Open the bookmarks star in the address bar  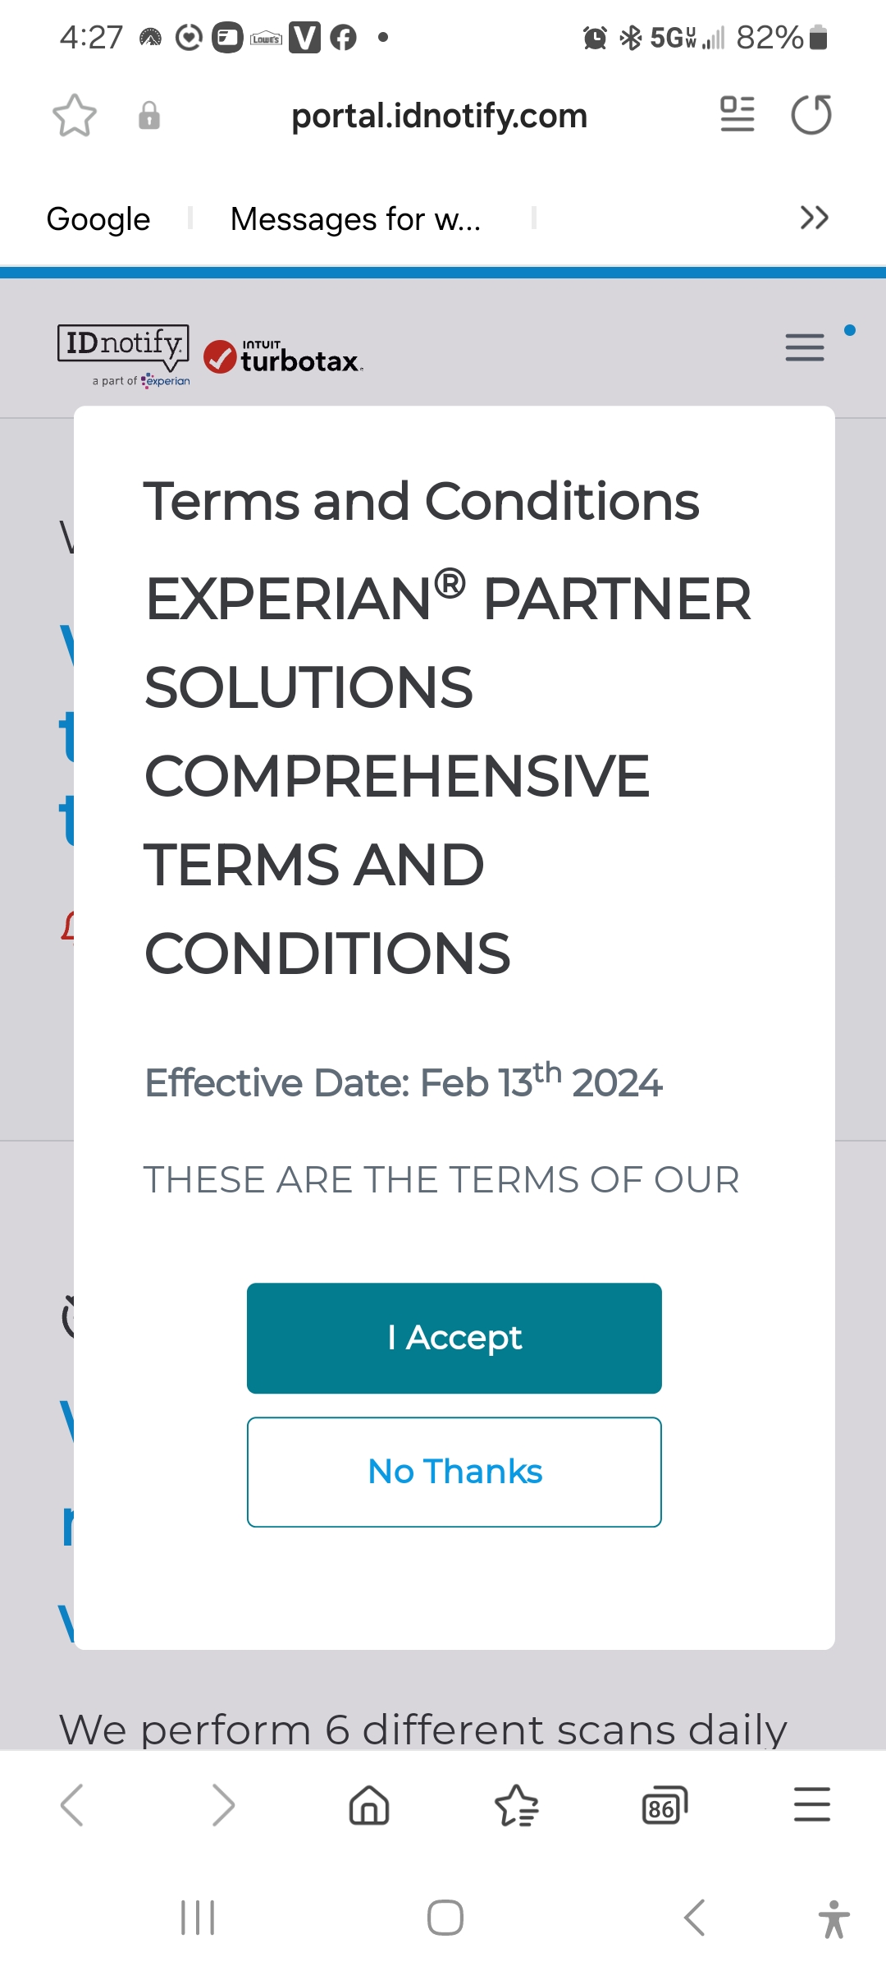click(75, 115)
